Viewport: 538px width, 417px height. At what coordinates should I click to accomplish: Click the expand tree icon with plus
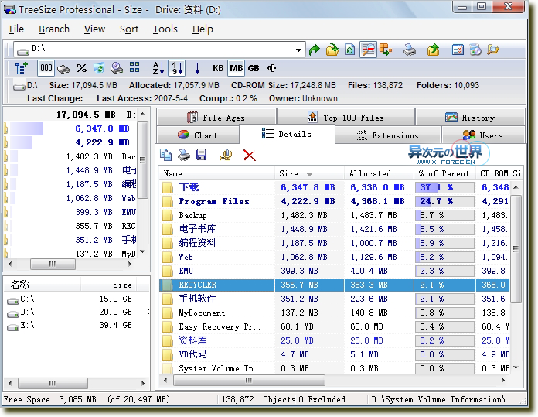coord(22,68)
